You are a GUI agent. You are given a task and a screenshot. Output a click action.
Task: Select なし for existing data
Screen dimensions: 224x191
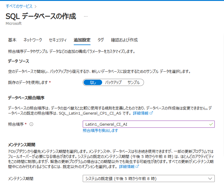pos(93,82)
